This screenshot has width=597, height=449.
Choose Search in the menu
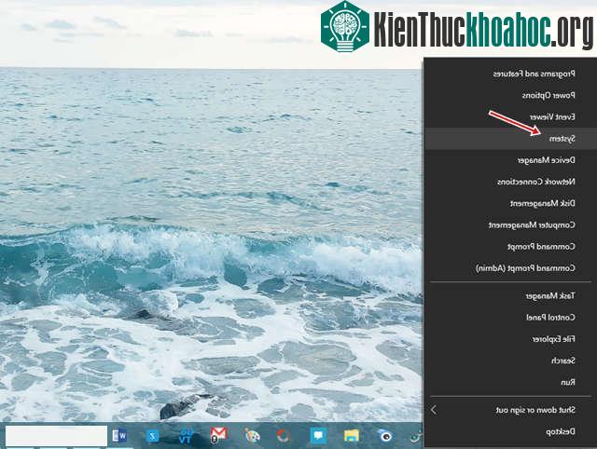510,361
